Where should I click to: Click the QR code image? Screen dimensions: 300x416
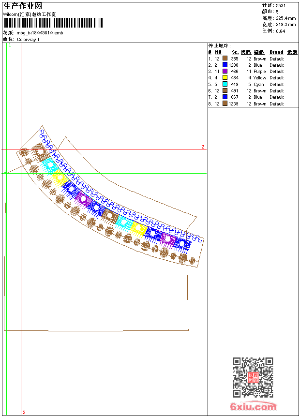(253, 377)
